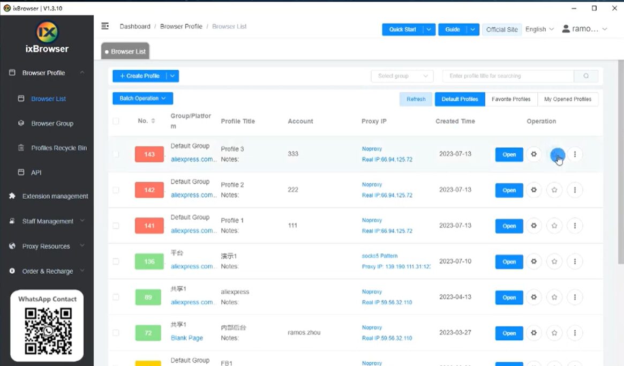Favorite profile 136 with star icon
The image size is (624, 366).
pyautogui.click(x=554, y=262)
